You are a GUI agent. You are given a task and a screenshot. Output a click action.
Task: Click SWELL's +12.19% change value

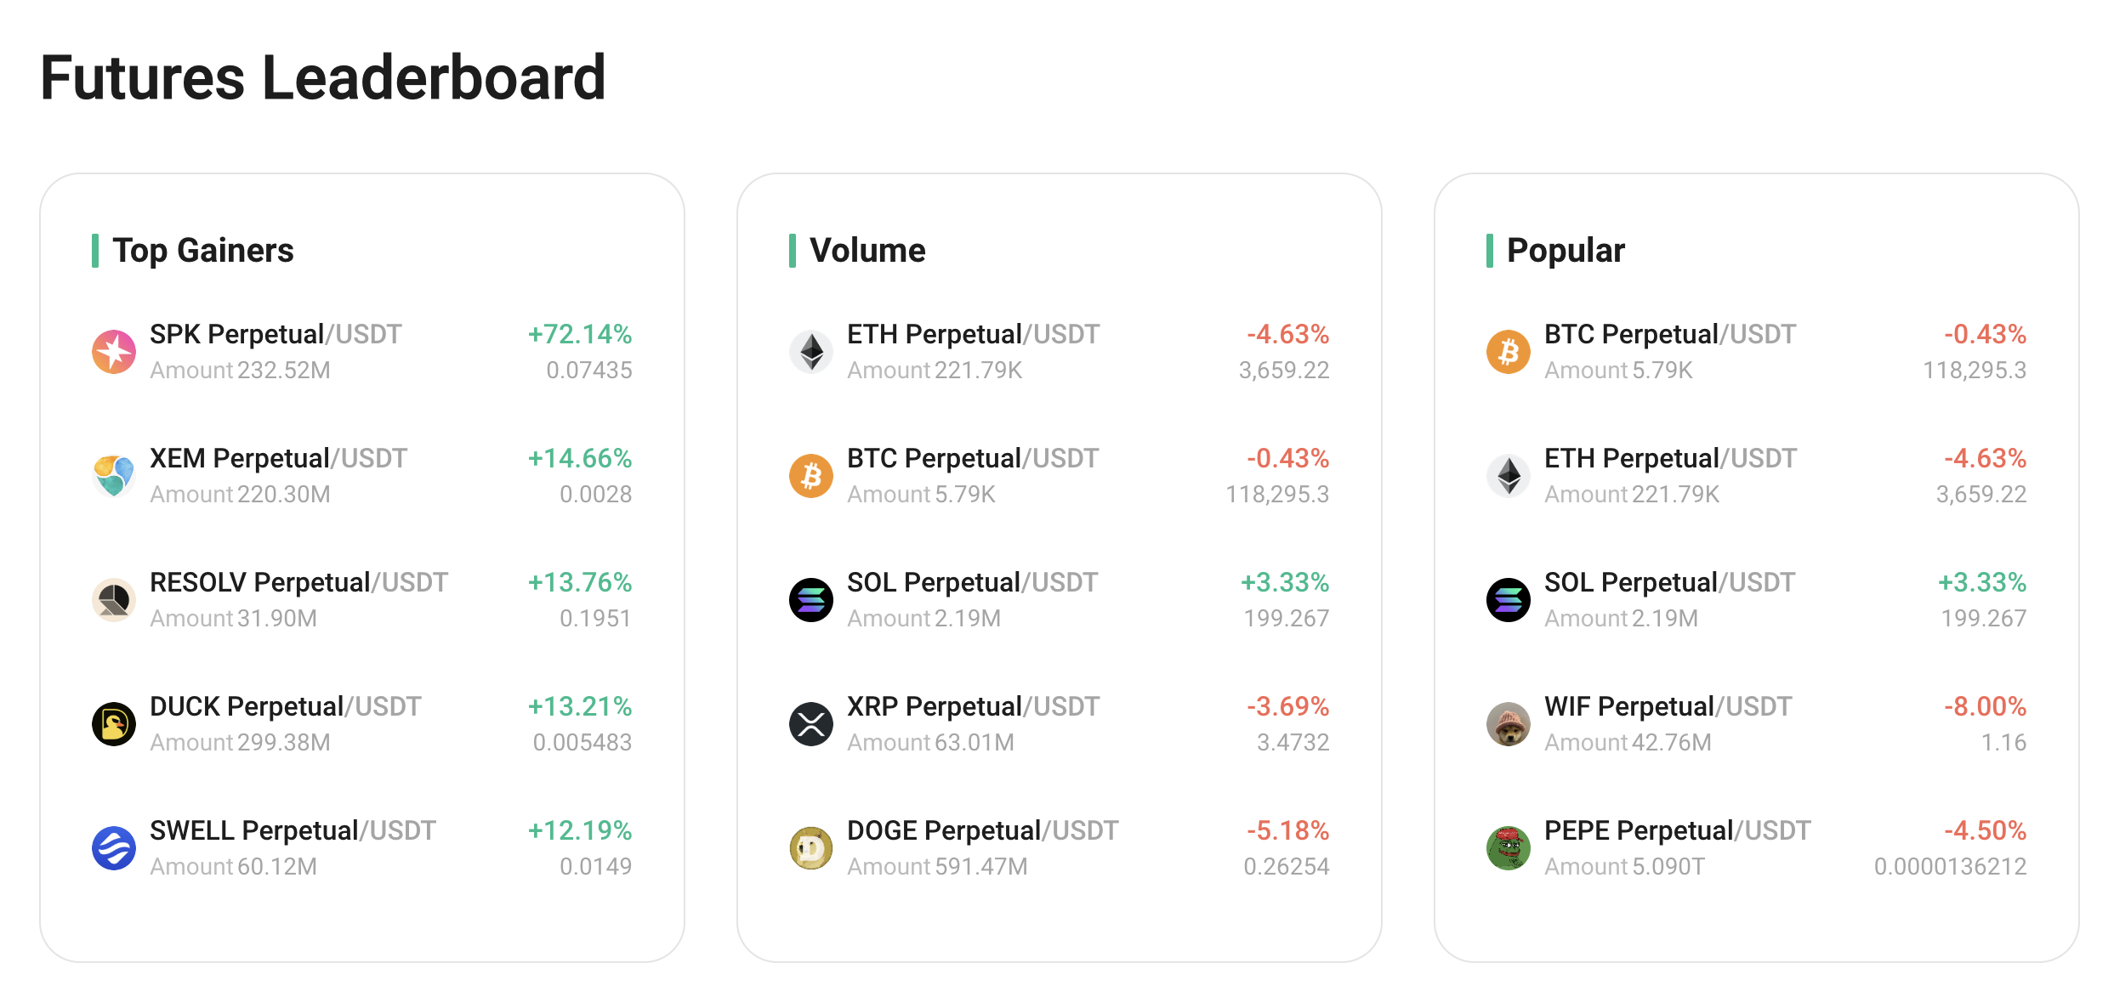point(580,831)
